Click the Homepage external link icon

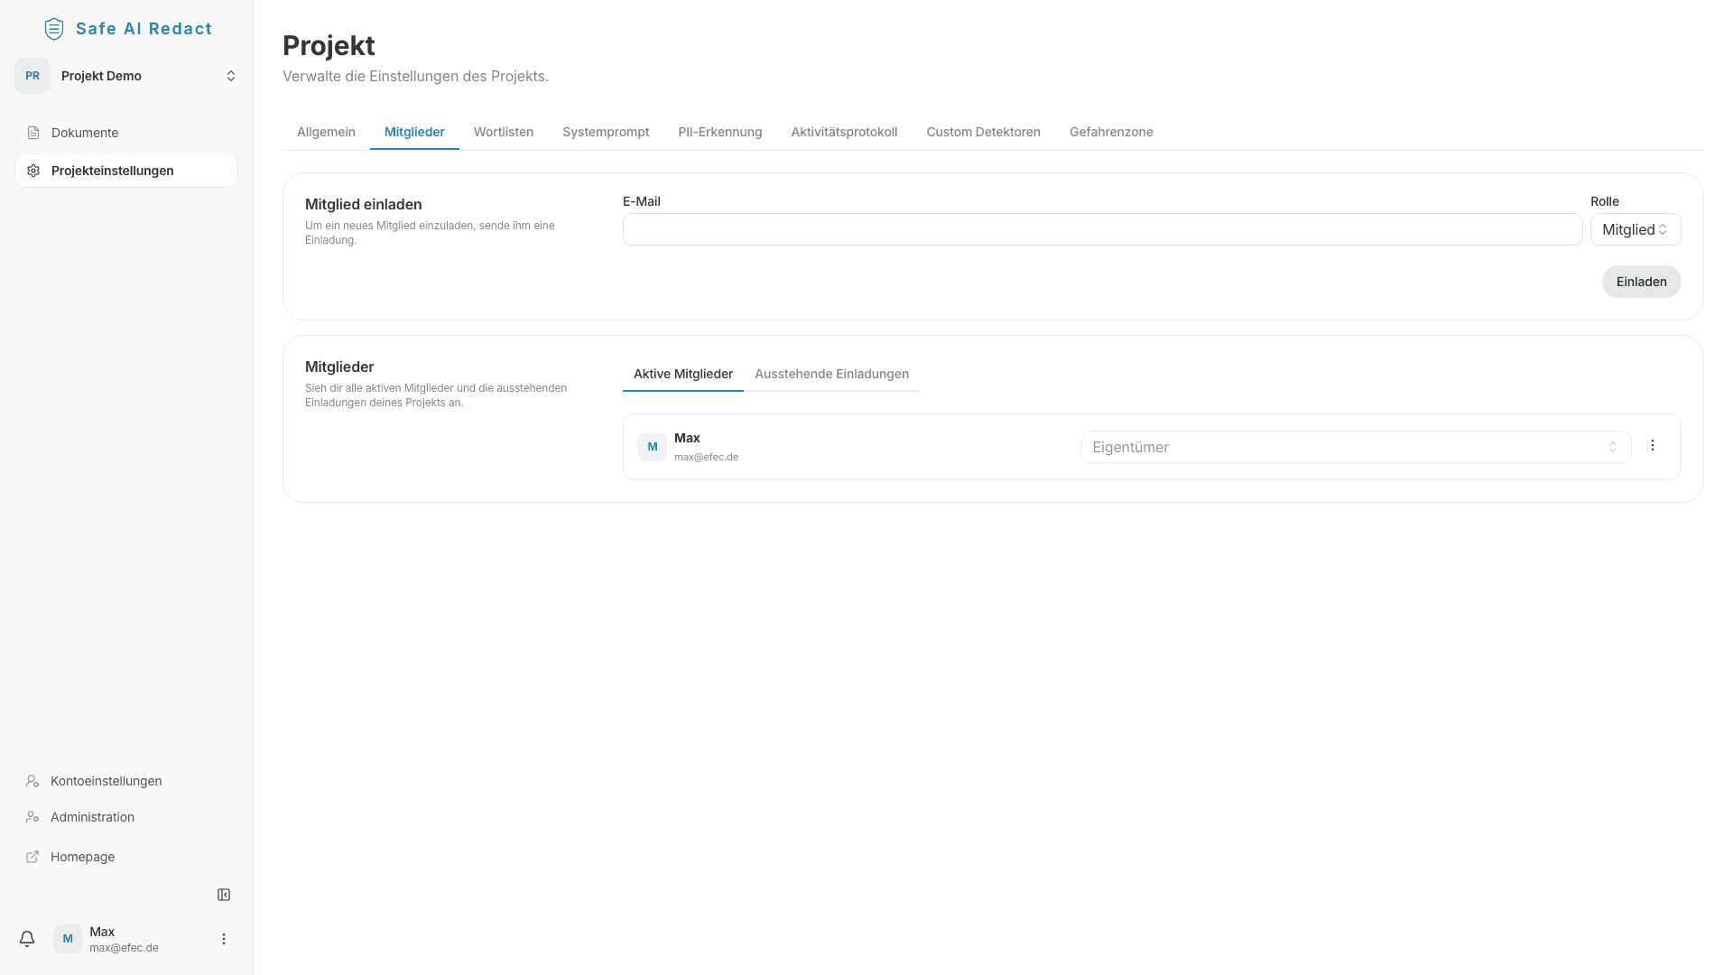[32, 857]
